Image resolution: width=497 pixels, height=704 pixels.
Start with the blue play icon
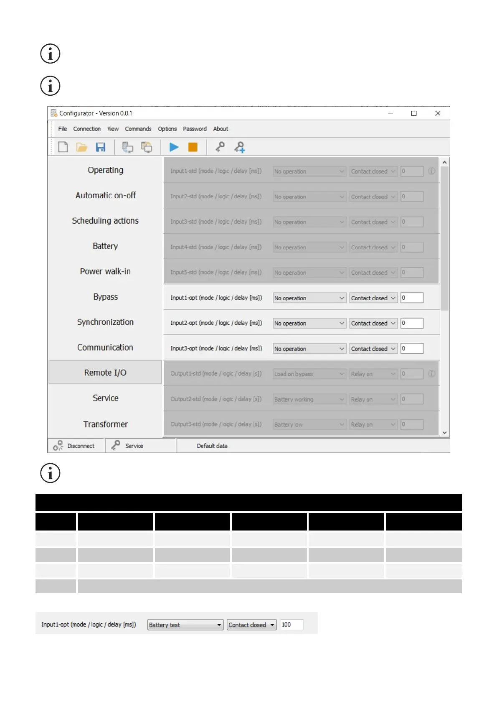pos(174,147)
